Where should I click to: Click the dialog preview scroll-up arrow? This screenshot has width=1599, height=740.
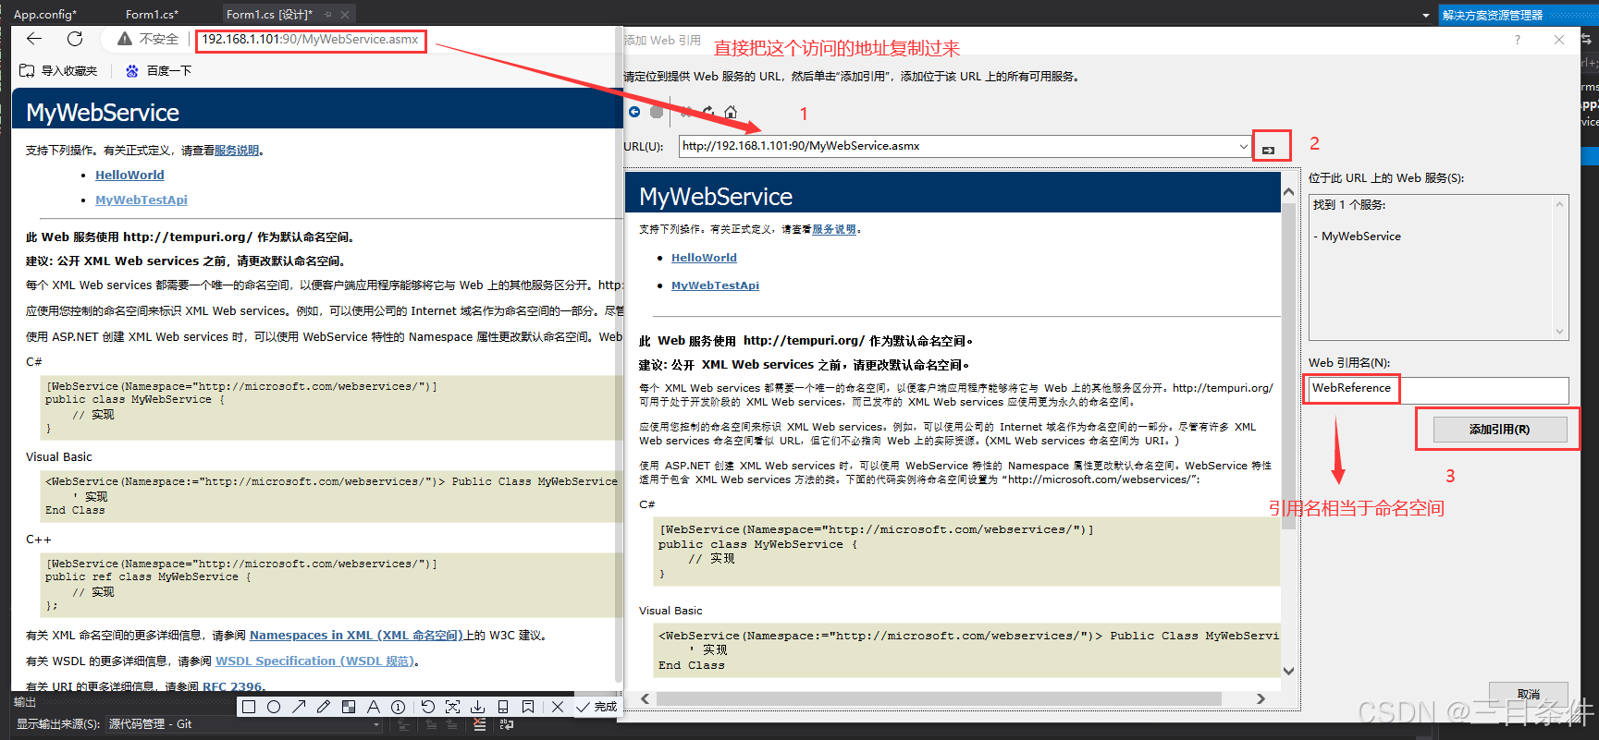(1289, 192)
